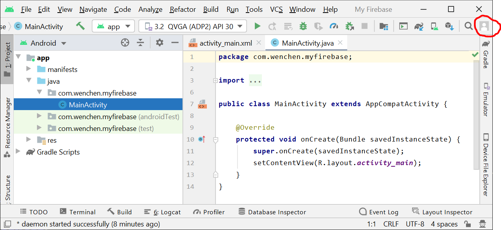The height and width of the screenshot is (230, 501).
Task: Open the device selector QVGA API 30 dropdown
Action: (193, 26)
